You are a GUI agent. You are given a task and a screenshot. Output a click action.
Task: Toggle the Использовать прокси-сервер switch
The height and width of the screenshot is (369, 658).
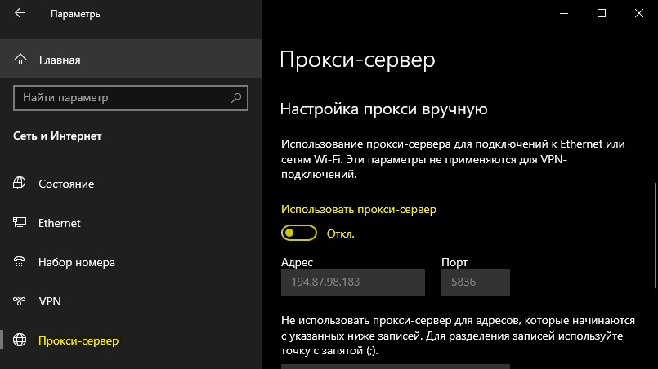coord(299,233)
